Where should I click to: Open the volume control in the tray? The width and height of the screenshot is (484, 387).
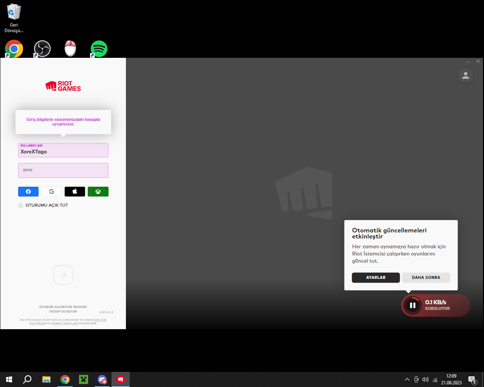click(x=425, y=379)
